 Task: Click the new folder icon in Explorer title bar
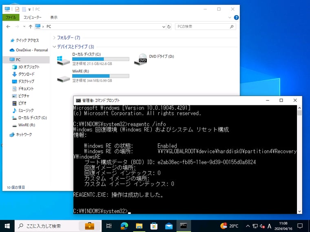click(x=24, y=9)
